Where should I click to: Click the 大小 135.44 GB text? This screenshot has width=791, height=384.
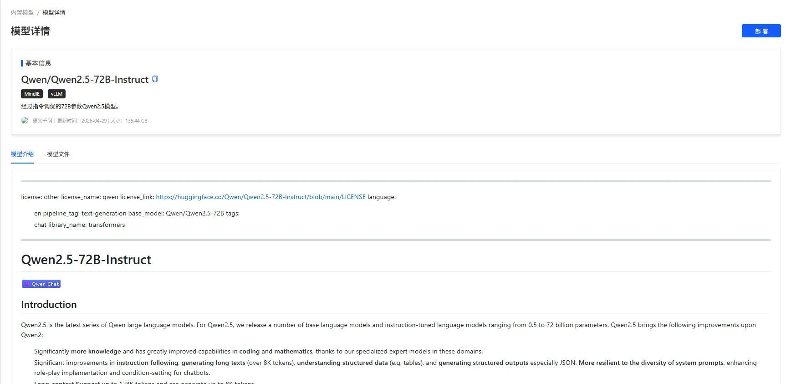(129, 121)
